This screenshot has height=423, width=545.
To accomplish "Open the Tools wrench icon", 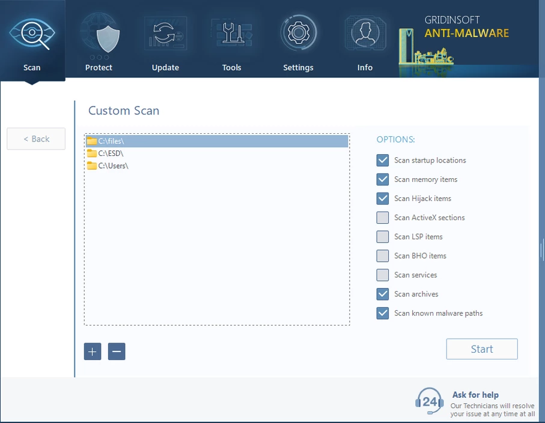I will 232,35.
